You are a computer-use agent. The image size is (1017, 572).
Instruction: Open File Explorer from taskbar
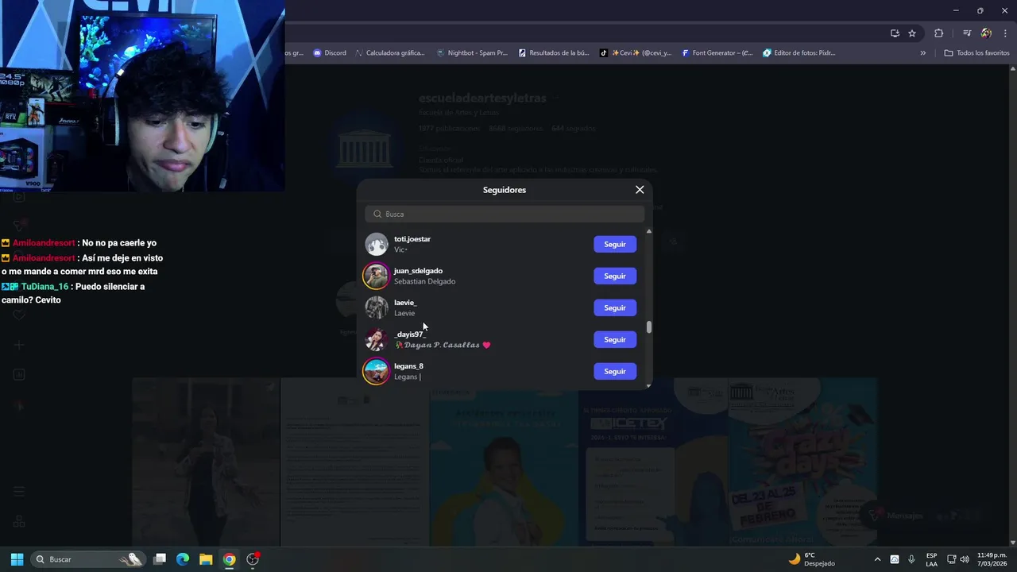(x=206, y=559)
